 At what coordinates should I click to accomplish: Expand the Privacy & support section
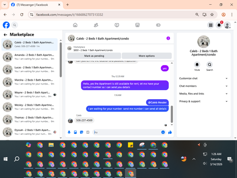tap(203, 101)
